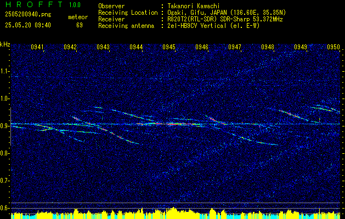
Task: Click observer name Takanori Kawachi
Action: click(193, 6)
